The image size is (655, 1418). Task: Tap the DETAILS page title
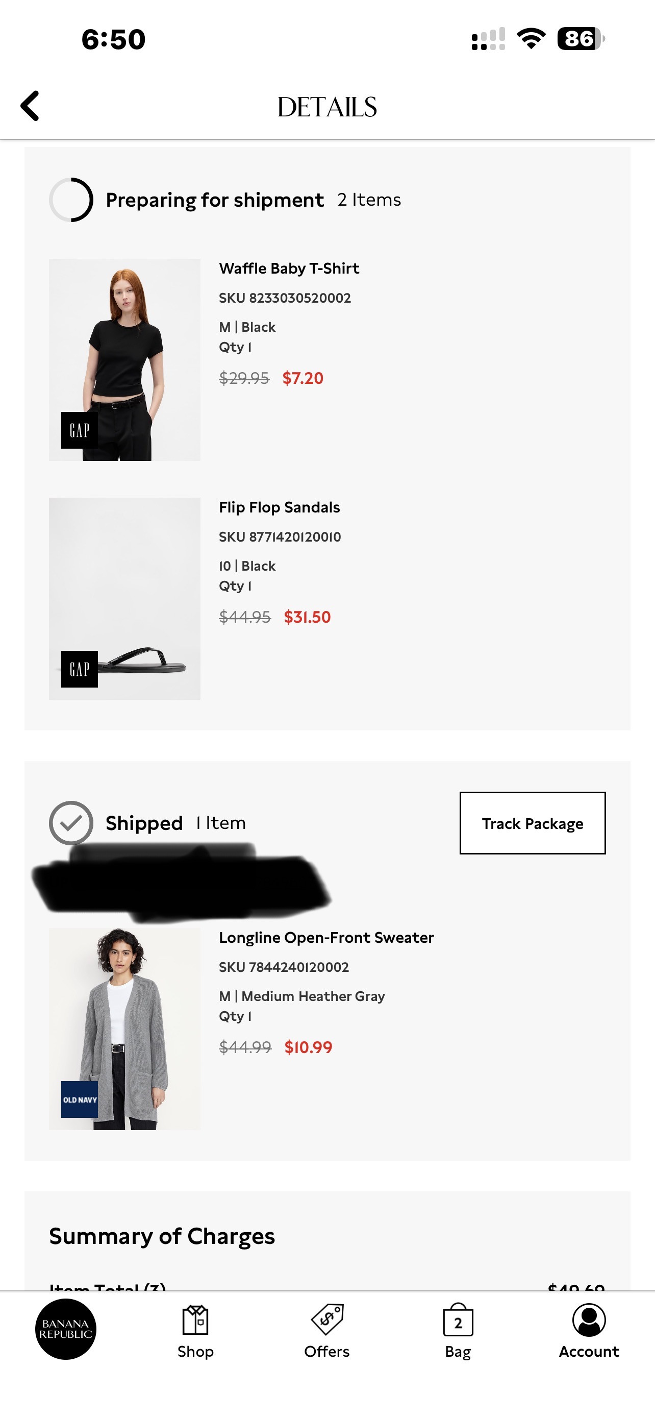point(327,107)
